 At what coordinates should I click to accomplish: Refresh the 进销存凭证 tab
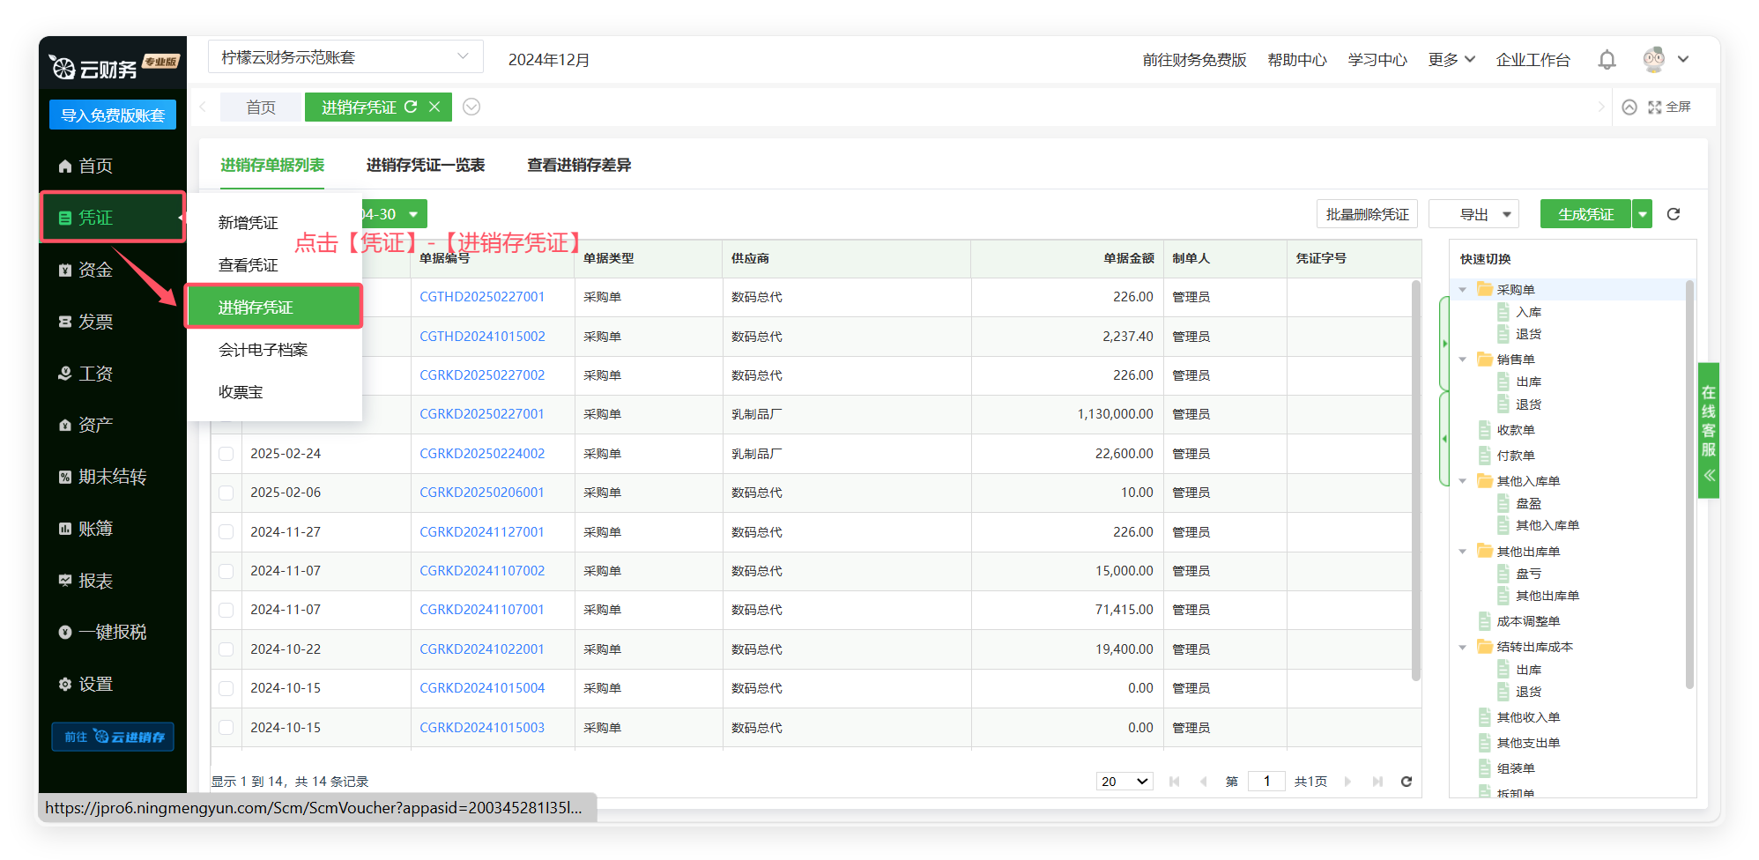(x=411, y=107)
